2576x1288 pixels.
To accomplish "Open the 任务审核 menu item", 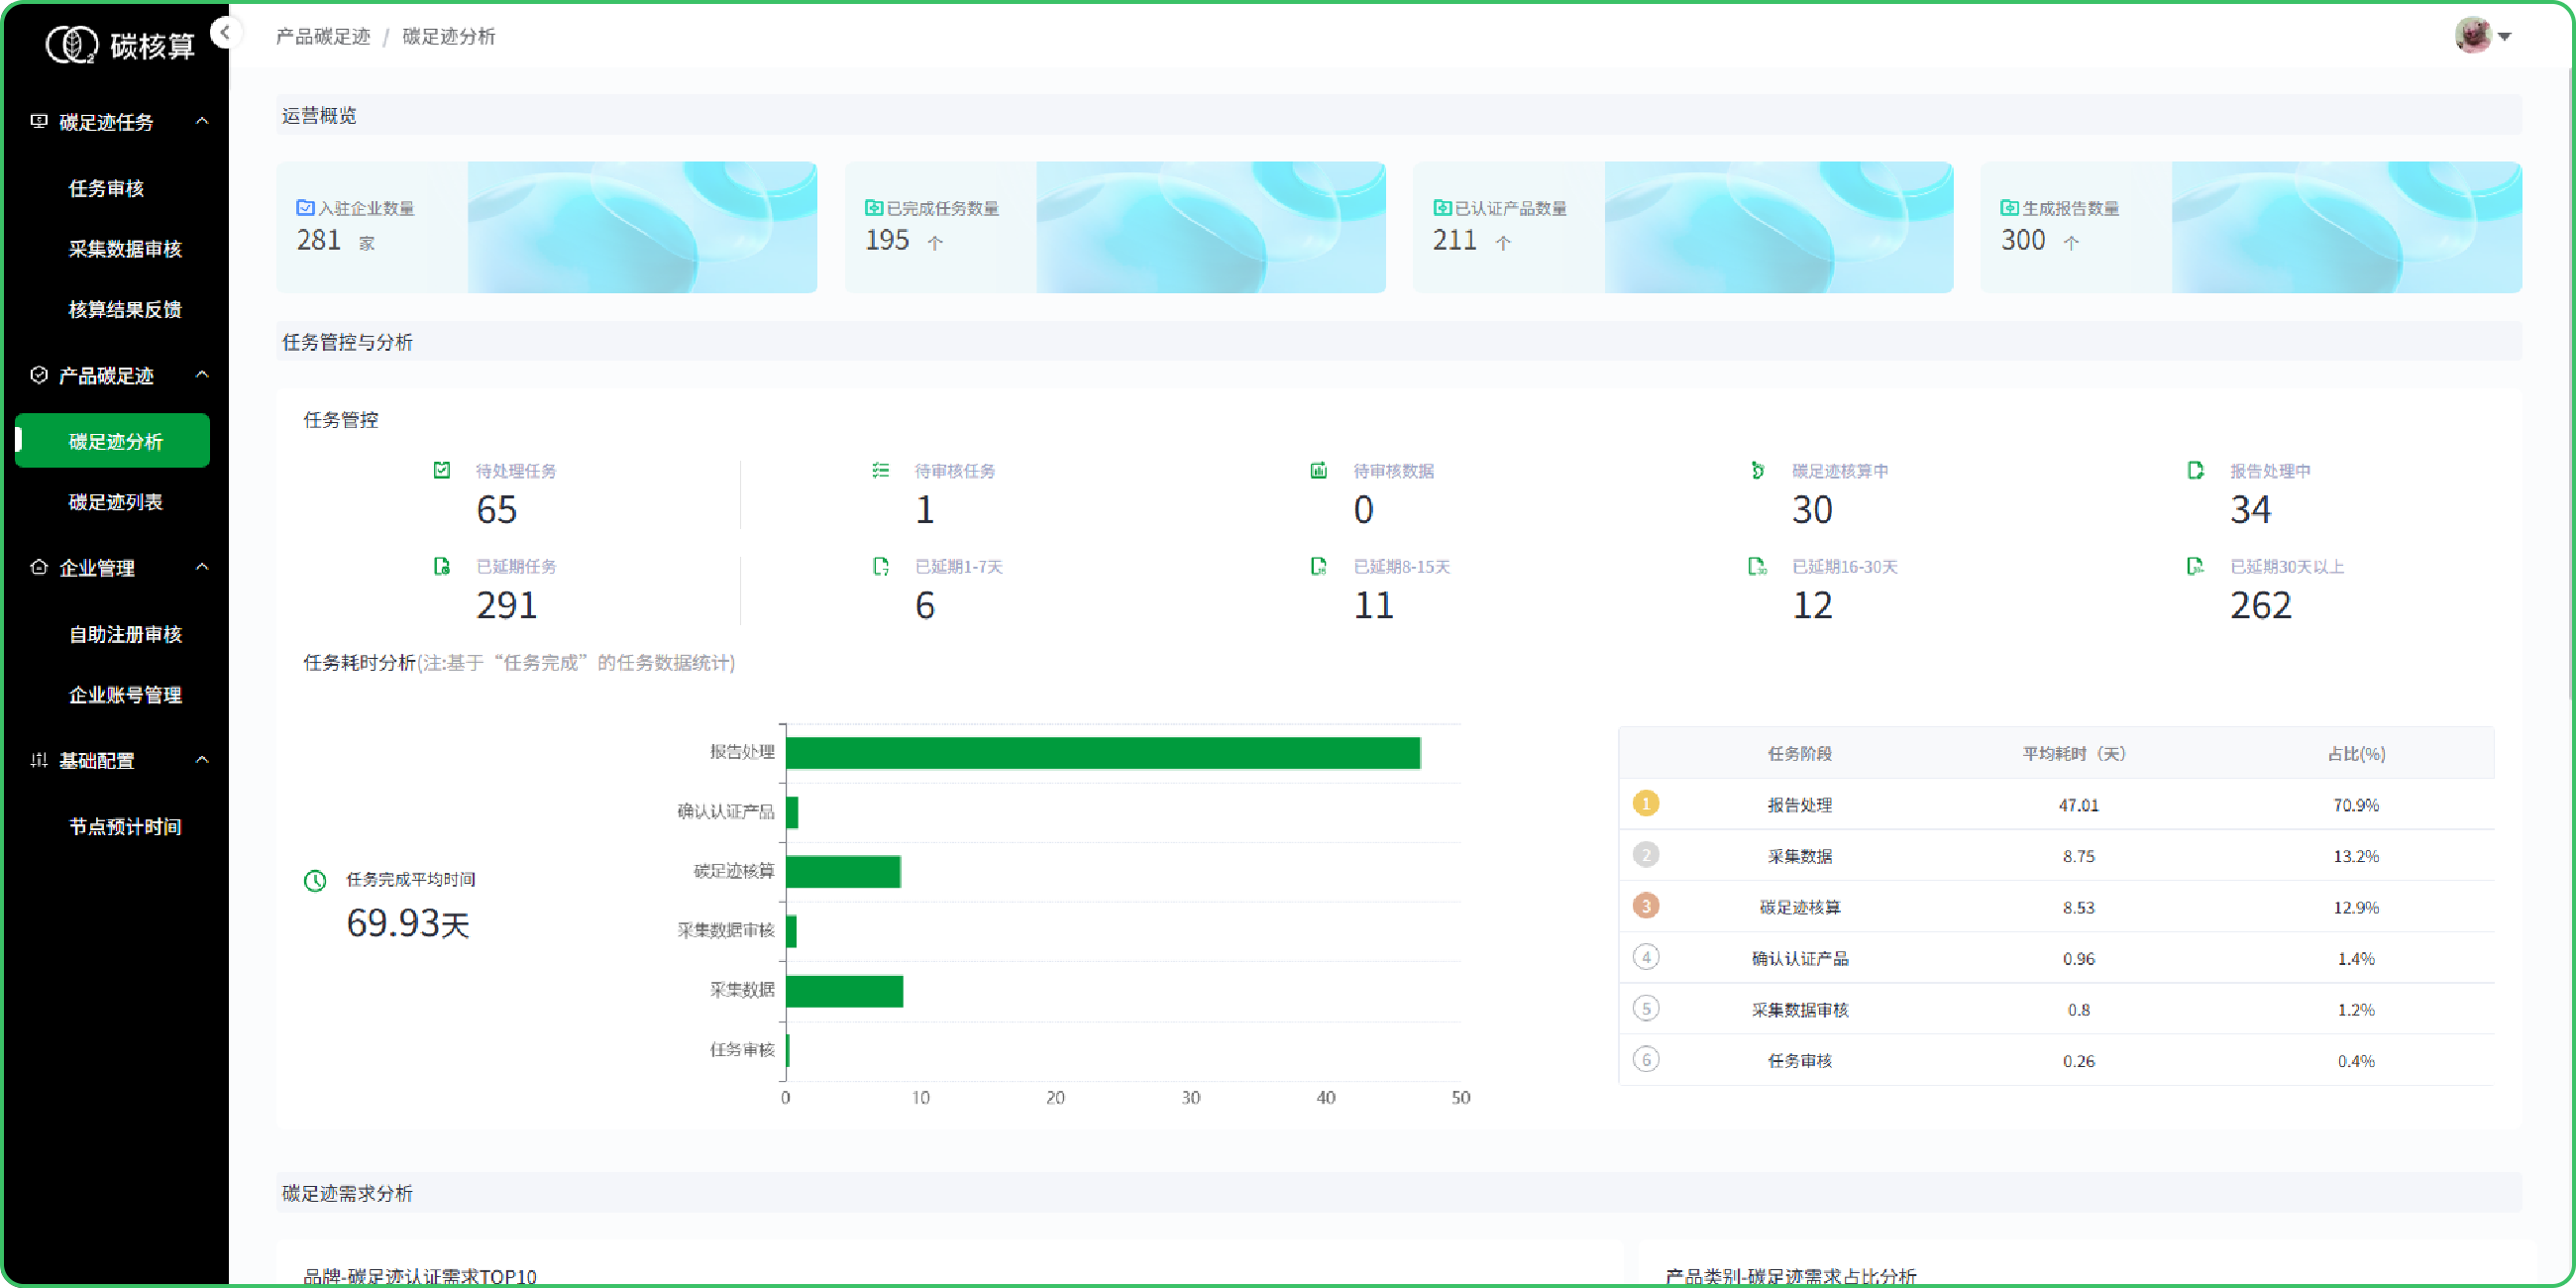I will (106, 188).
